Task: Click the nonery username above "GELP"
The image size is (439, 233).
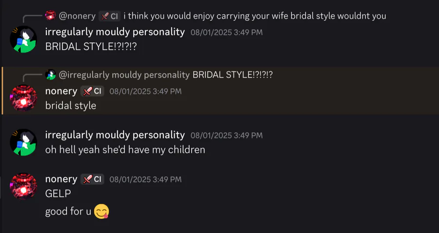Action: click(61, 179)
